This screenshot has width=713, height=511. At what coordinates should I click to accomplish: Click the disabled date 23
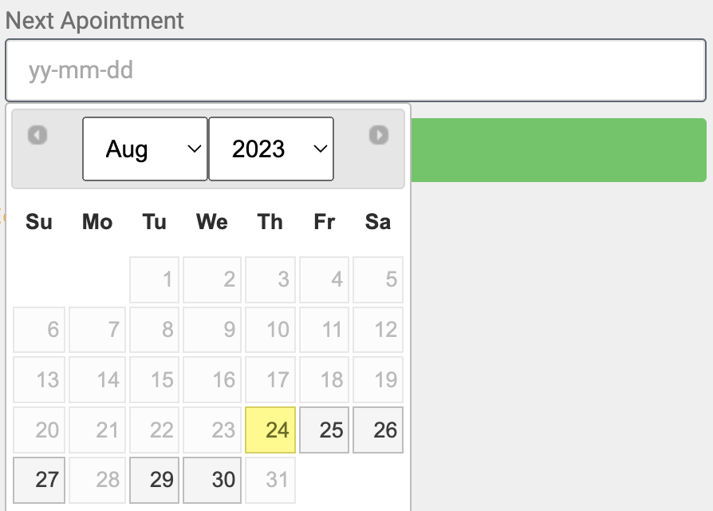pos(212,430)
